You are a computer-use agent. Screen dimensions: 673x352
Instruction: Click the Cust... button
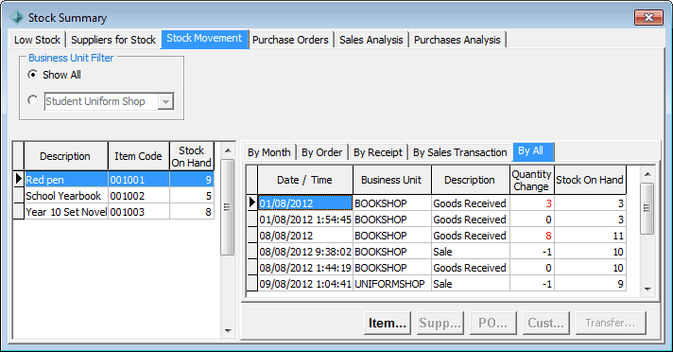coord(546,323)
